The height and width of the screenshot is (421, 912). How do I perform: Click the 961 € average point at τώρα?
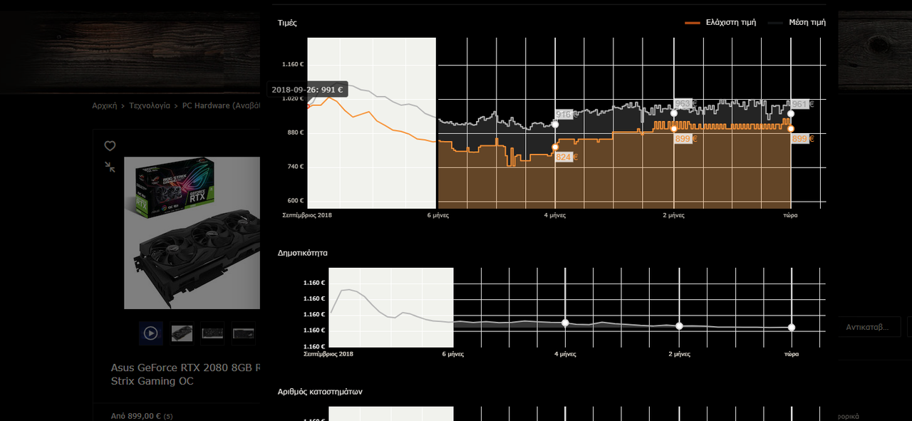click(x=791, y=113)
